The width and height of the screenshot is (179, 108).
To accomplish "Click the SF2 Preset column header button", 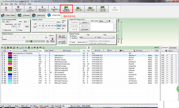I will tap(138, 51).
